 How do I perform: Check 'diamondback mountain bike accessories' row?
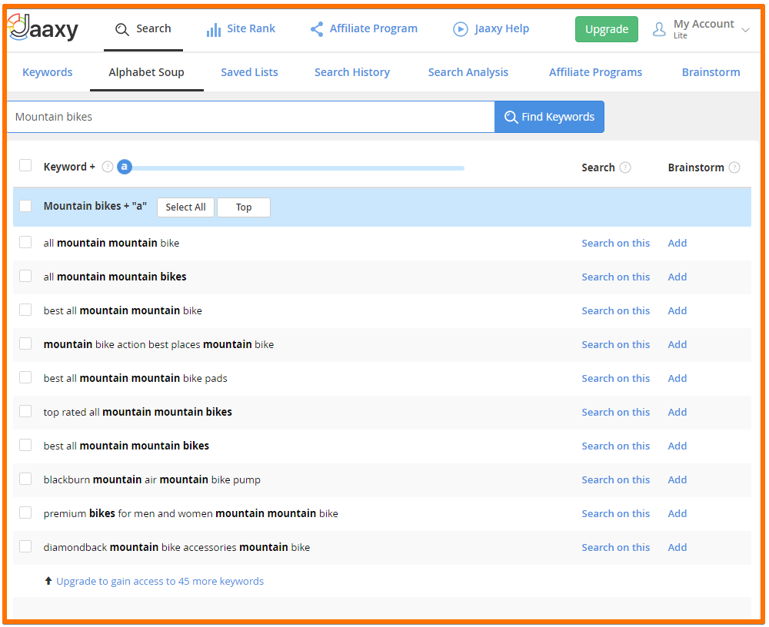[x=25, y=546]
